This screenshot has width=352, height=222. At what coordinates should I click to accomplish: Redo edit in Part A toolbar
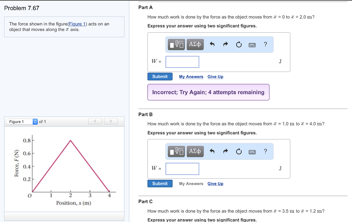coord(225,44)
